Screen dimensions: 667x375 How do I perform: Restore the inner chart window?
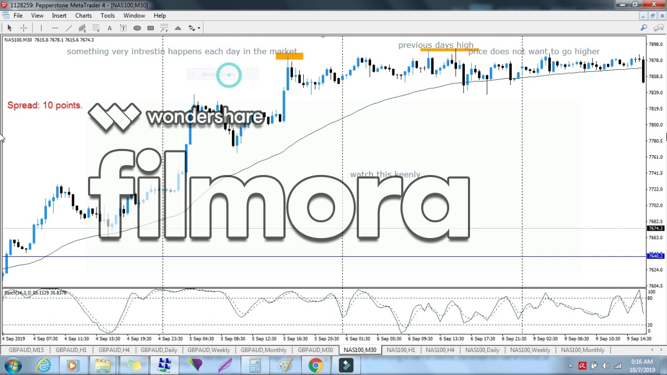tap(652, 16)
